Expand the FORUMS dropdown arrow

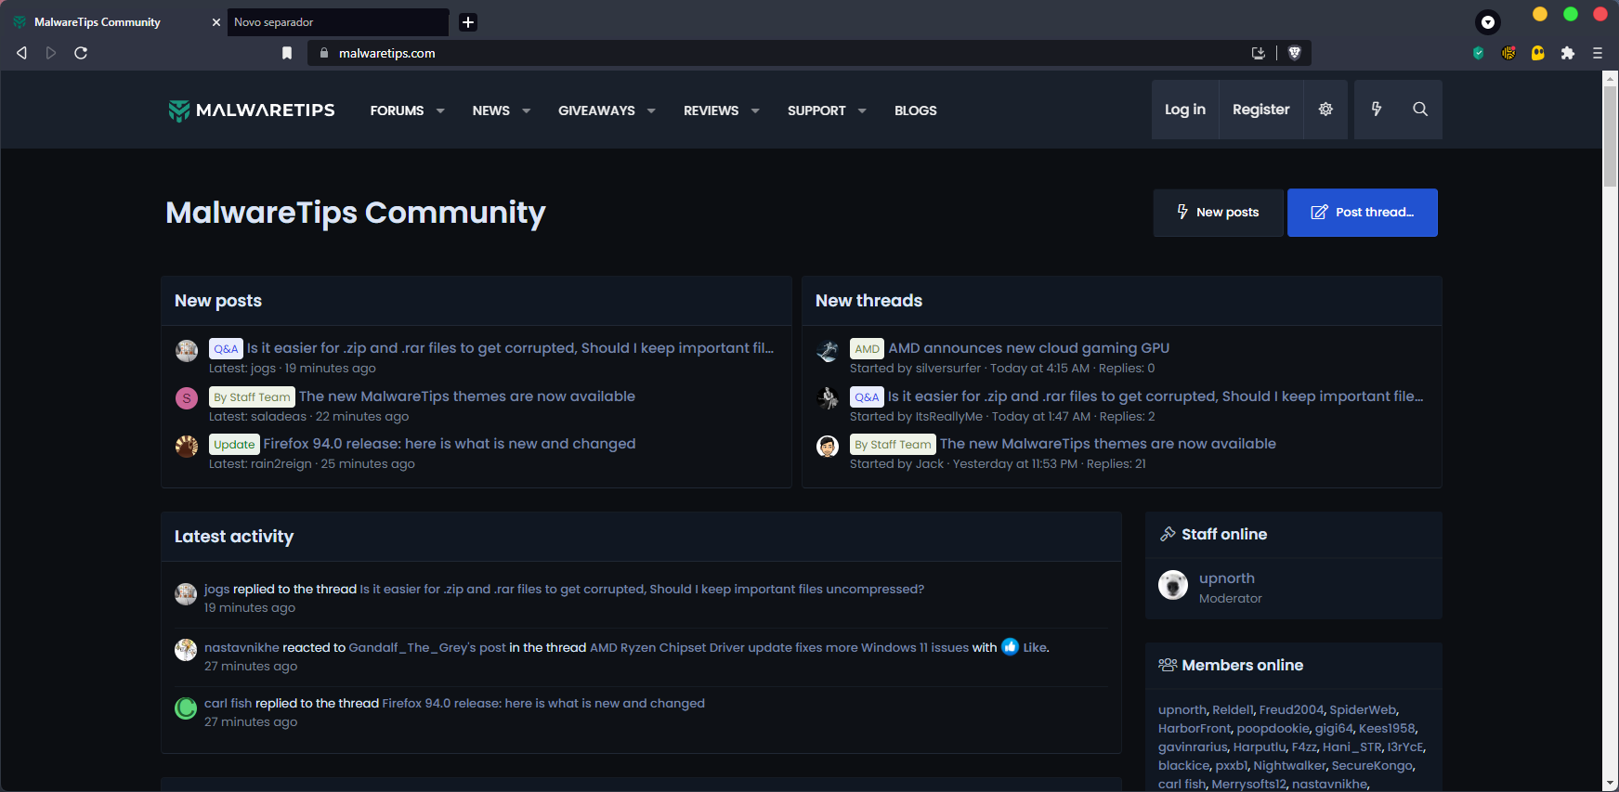pyautogui.click(x=440, y=110)
